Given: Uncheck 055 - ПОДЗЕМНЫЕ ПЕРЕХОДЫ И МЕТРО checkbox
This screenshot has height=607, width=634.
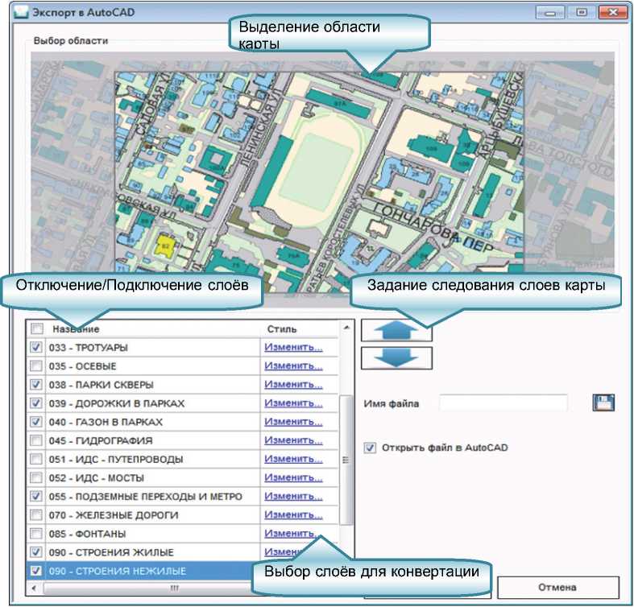Looking at the screenshot, I should click(36, 496).
